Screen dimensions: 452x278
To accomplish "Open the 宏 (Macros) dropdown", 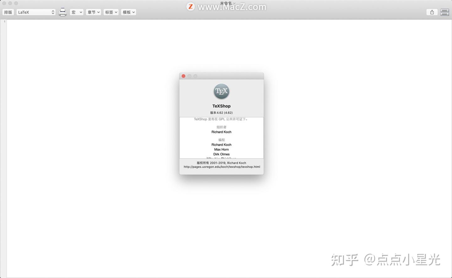I will point(76,12).
